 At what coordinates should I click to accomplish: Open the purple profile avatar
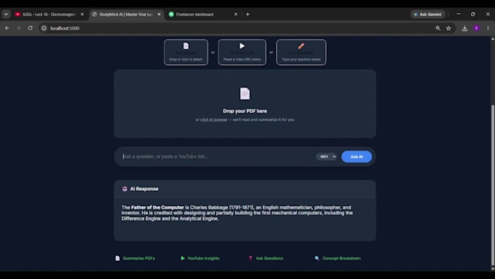click(x=477, y=28)
